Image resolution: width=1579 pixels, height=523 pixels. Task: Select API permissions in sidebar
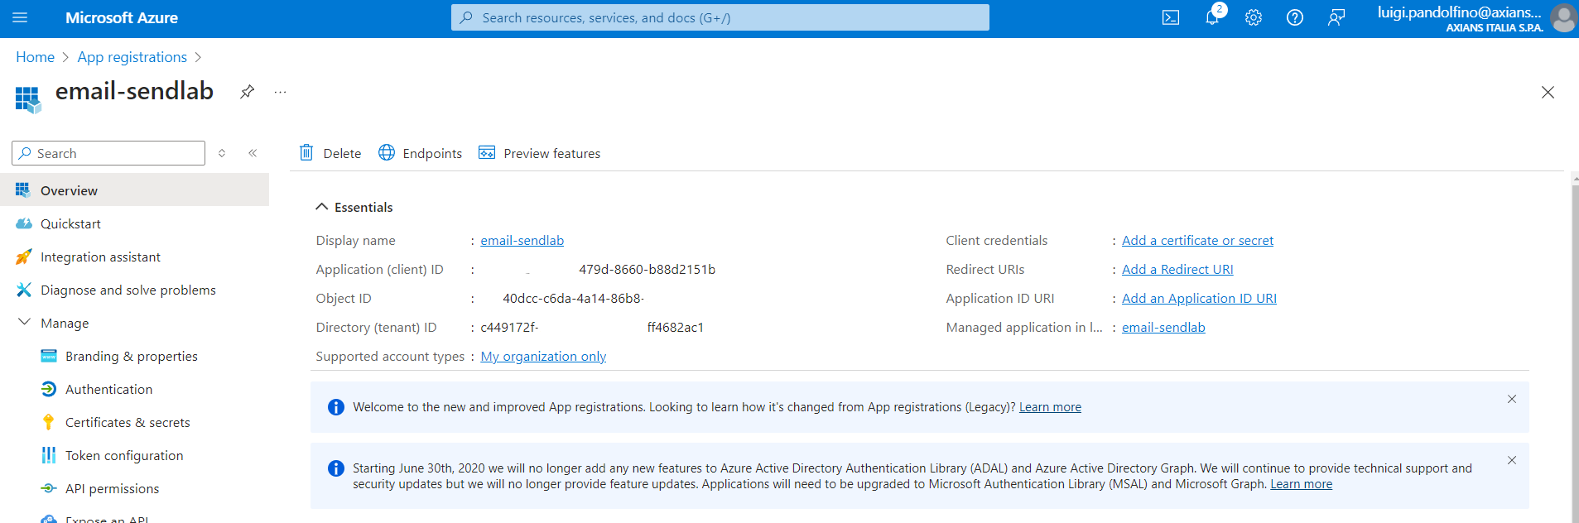[x=112, y=488]
